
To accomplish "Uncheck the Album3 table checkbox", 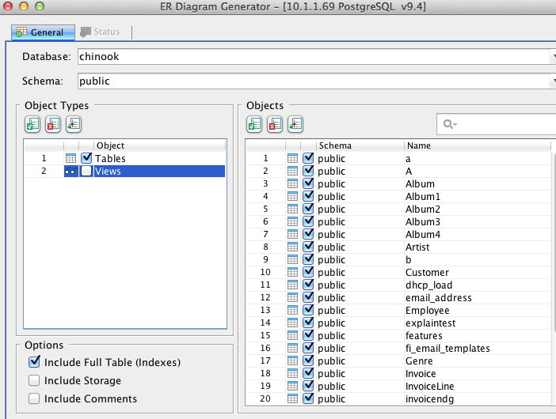I will pos(308,221).
